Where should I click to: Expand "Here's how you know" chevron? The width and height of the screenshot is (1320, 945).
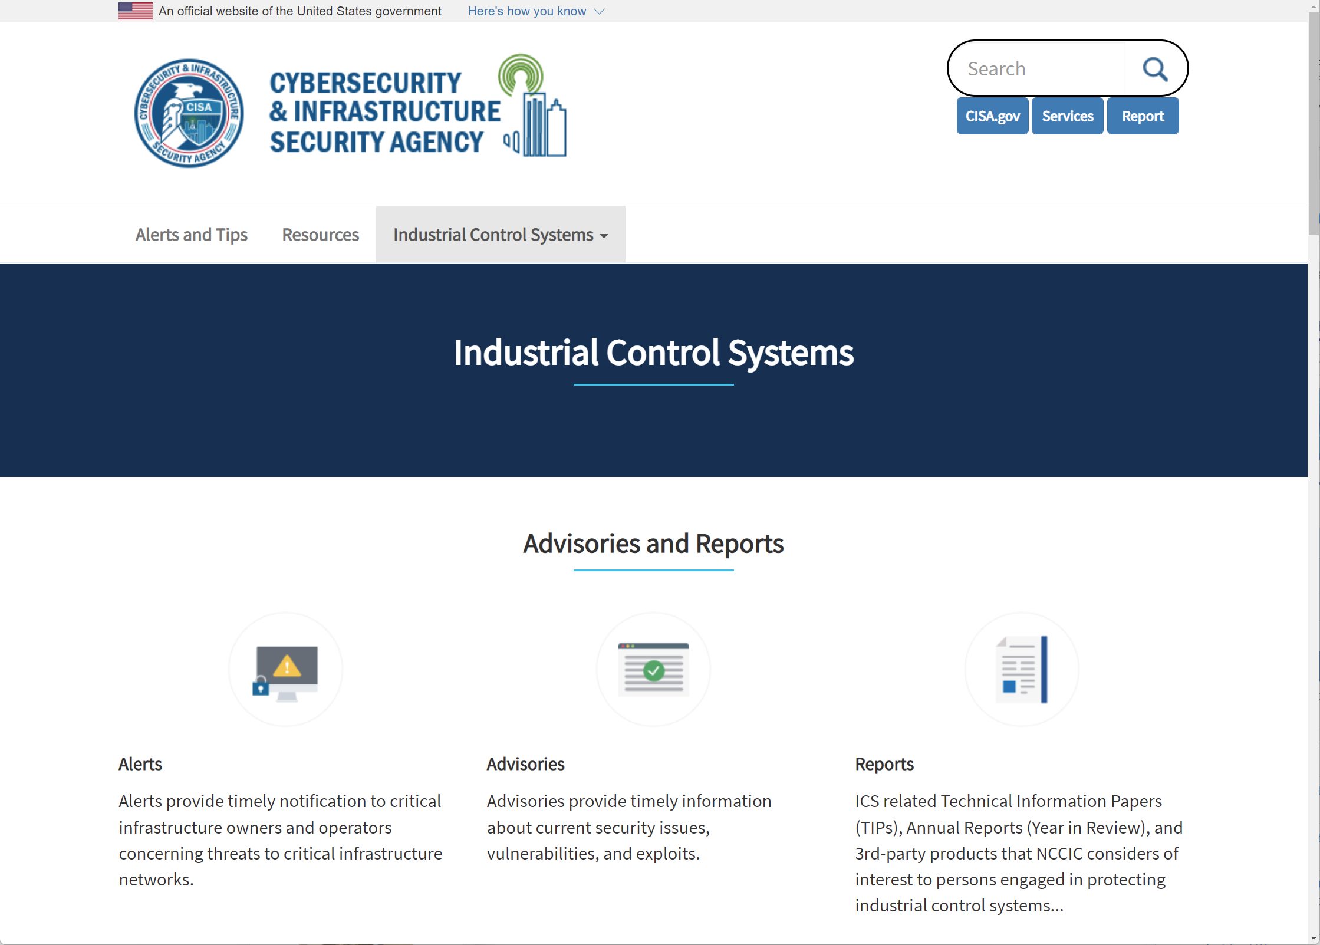click(600, 12)
